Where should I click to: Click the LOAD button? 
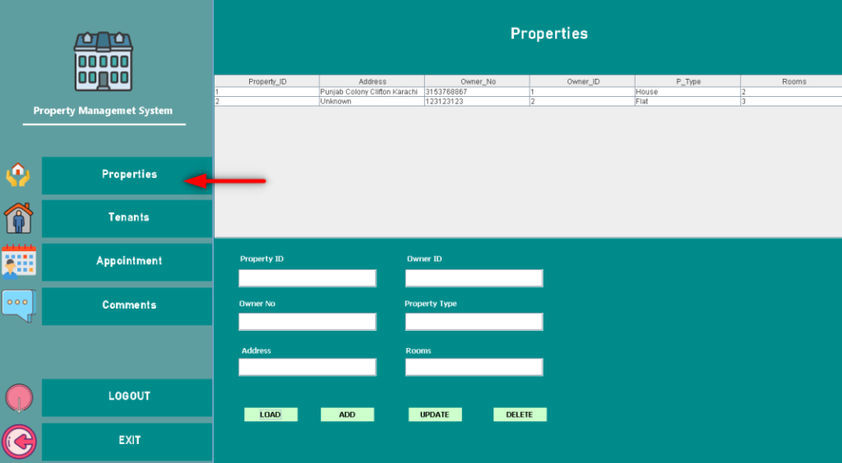271,415
